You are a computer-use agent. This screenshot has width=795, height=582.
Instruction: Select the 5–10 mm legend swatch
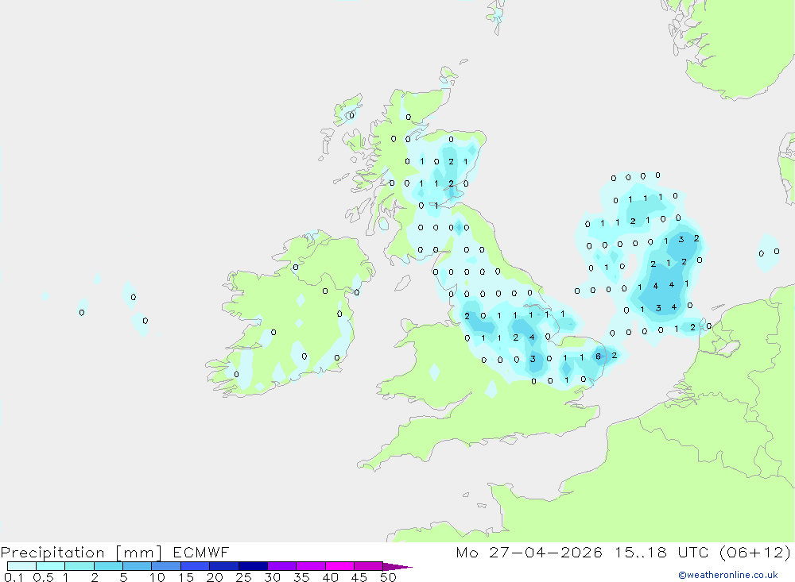tap(137, 566)
